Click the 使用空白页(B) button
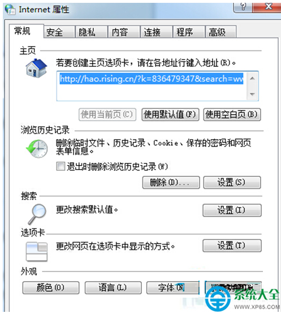Image resolution: width=281 pixels, height=313 pixels. [232, 115]
